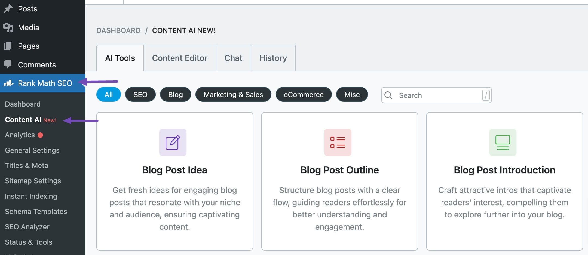Click the Posts pushpin icon

[8, 9]
